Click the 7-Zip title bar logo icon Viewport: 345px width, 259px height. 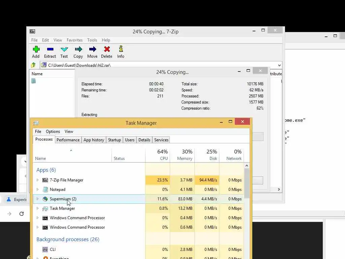32,31
